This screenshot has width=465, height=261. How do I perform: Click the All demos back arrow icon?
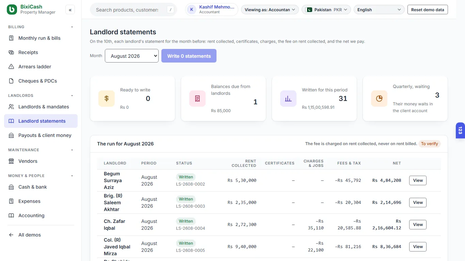pos(11,235)
